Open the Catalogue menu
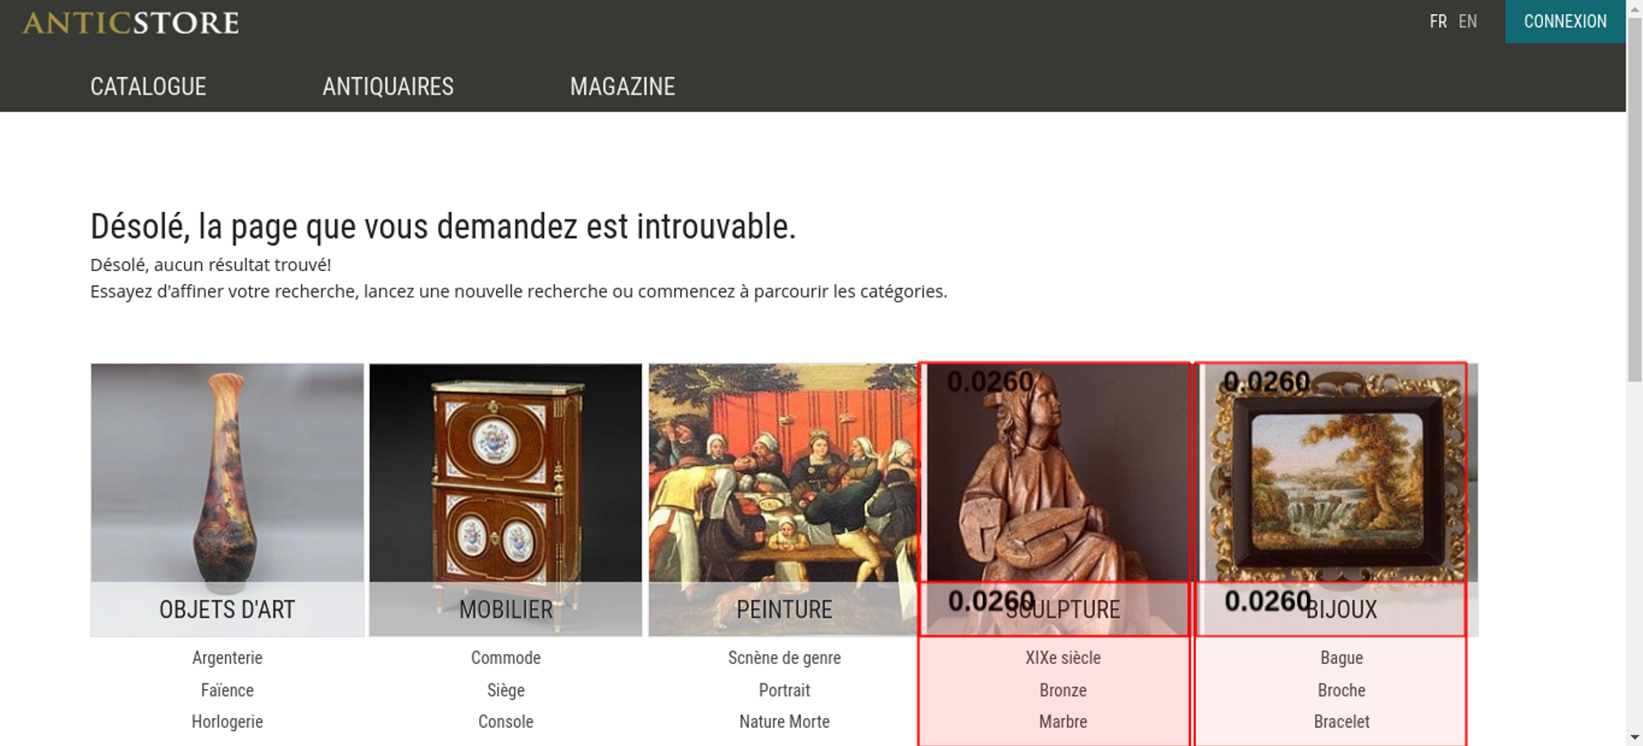 point(148,86)
